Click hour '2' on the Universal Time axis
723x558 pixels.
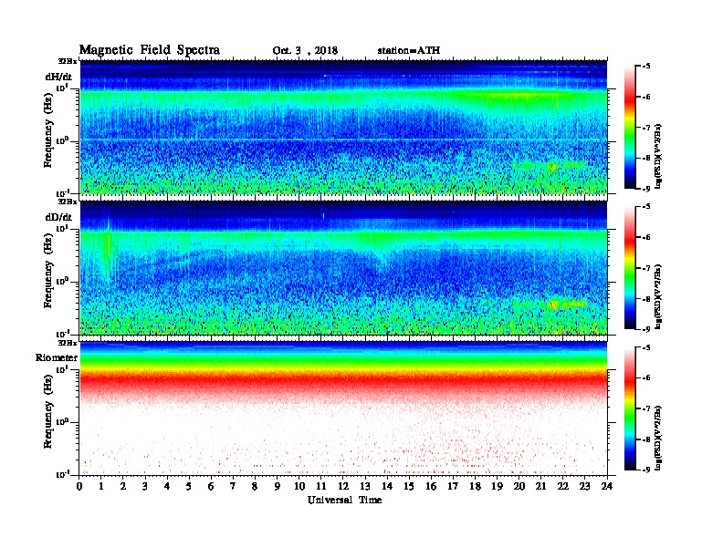[x=123, y=486]
